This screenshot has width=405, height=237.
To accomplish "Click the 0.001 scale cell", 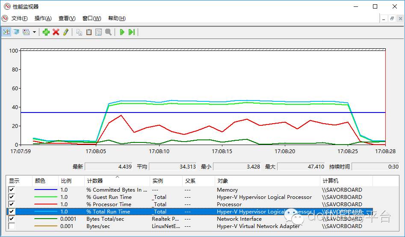I will [67, 226].
